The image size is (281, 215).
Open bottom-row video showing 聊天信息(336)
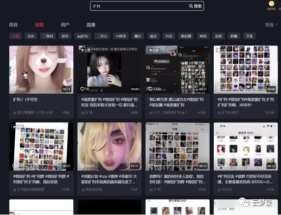pos(178,207)
